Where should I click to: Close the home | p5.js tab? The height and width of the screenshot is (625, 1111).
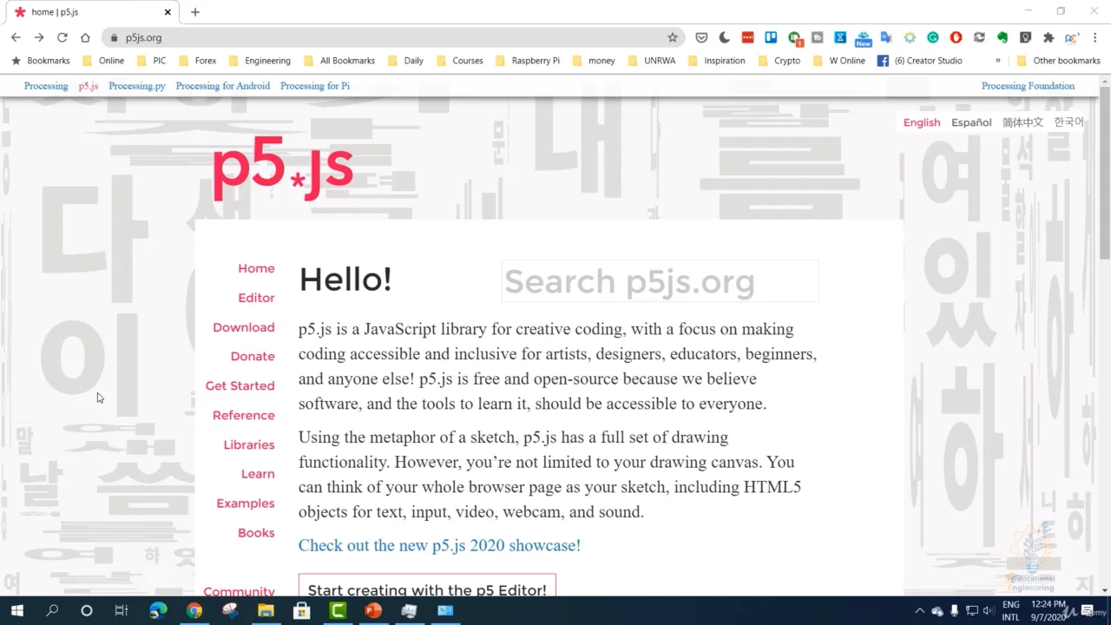coord(168,12)
